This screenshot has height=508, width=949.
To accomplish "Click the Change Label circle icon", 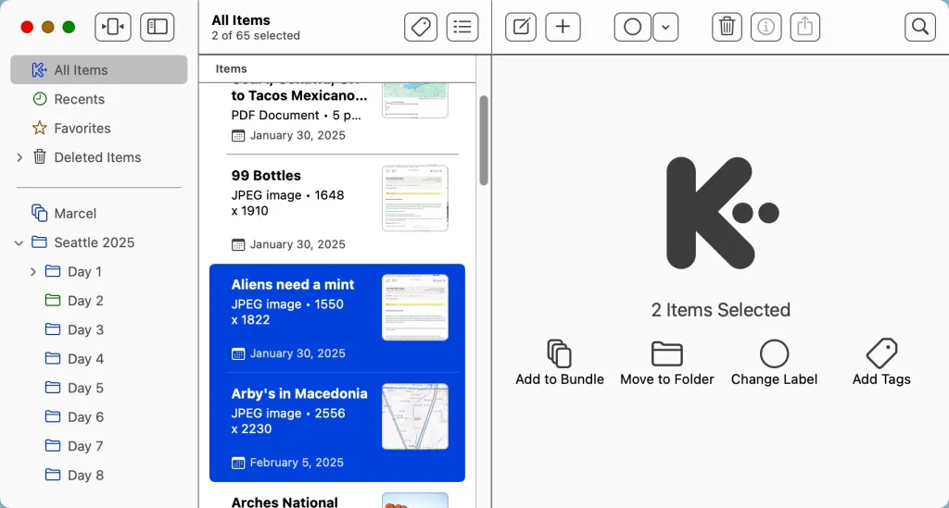I will click(x=774, y=353).
